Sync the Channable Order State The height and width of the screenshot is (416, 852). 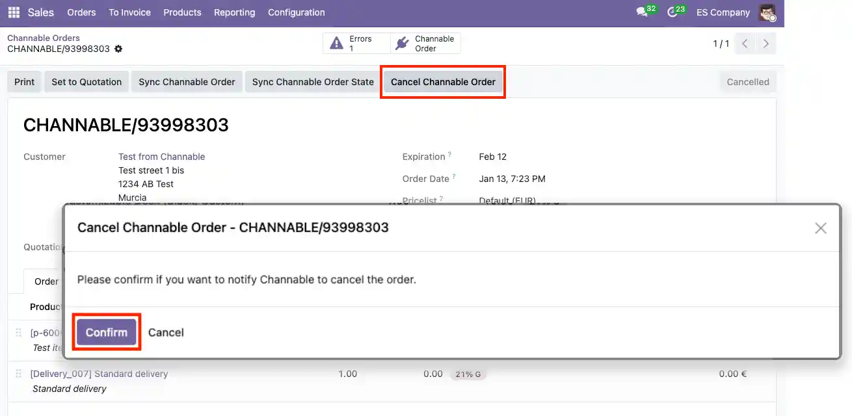pos(312,81)
